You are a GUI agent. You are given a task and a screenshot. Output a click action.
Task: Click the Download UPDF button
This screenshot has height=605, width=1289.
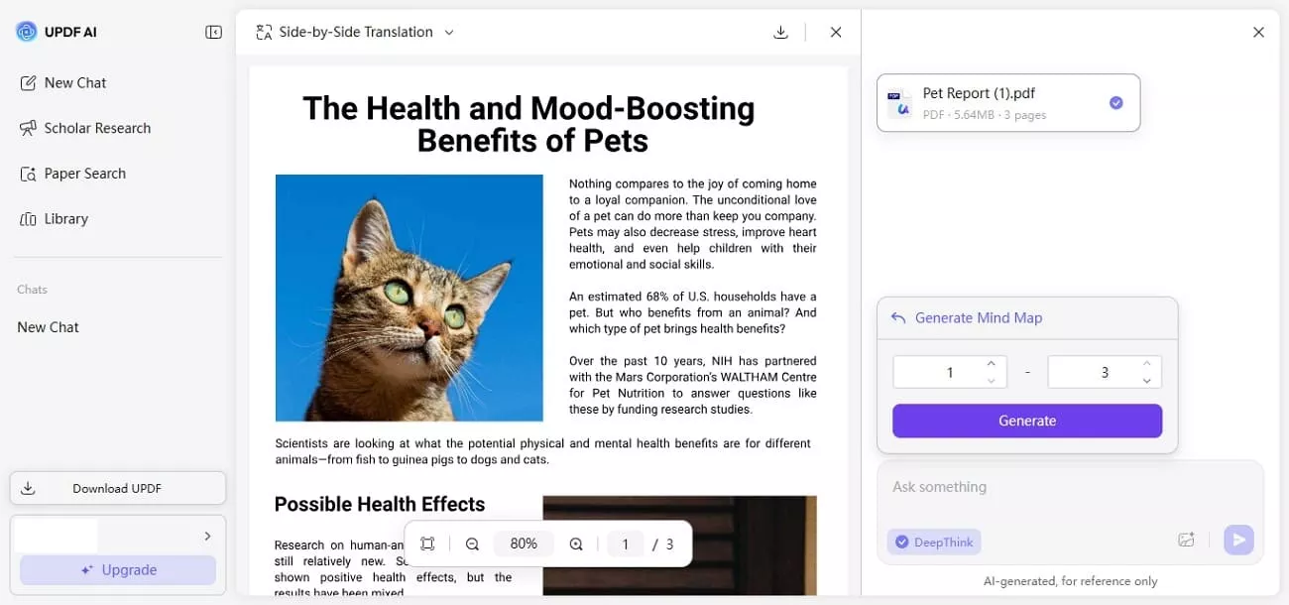118,488
